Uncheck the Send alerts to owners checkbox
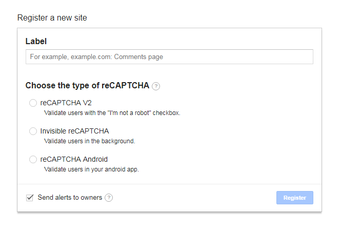340x229 pixels. [x=30, y=198]
